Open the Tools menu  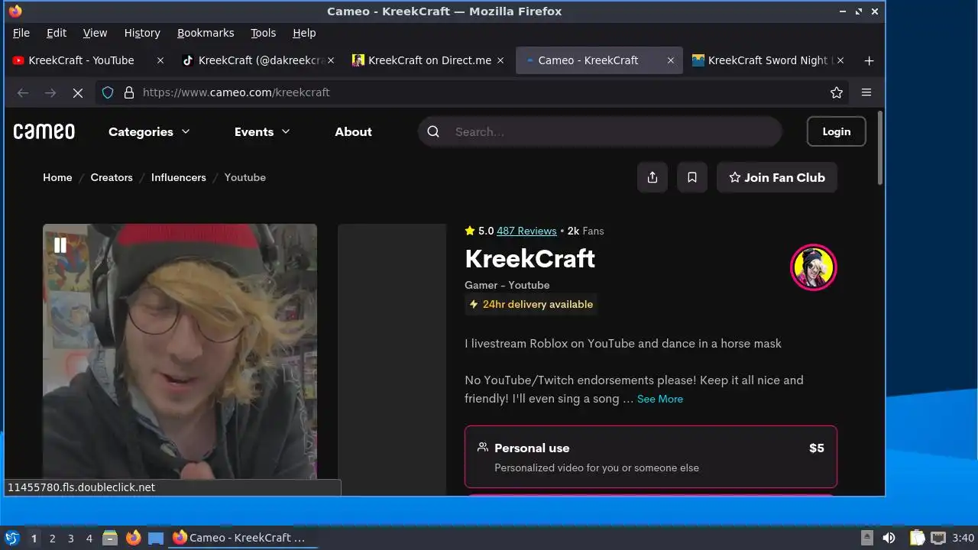coord(263,33)
